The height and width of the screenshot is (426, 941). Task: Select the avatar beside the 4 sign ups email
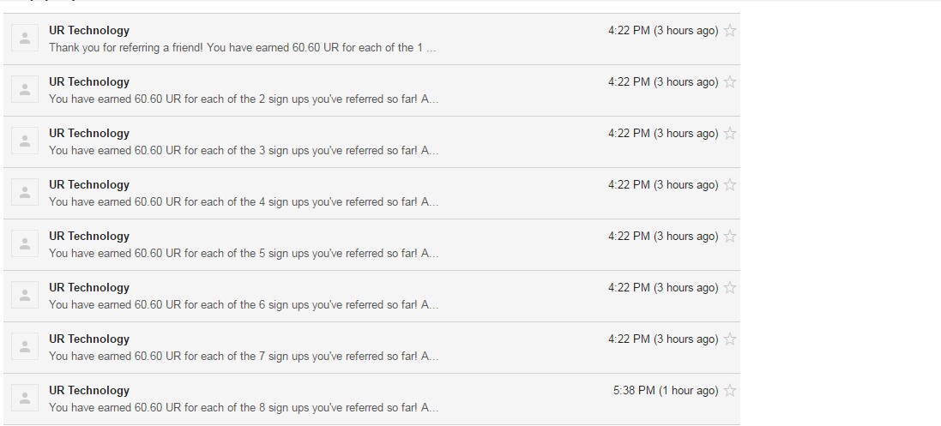[25, 193]
